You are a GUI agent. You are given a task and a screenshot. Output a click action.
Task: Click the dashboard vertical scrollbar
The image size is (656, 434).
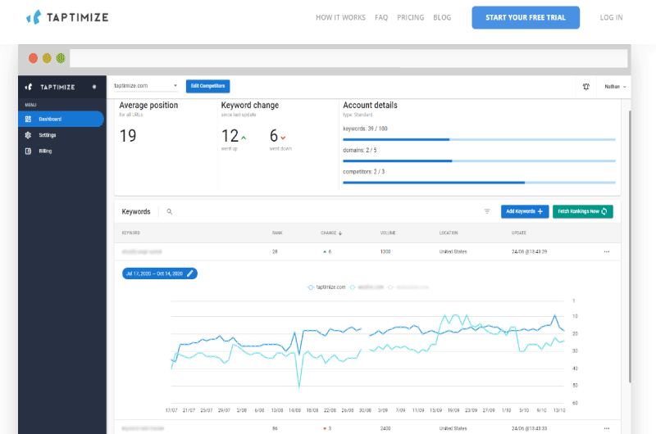630,246
